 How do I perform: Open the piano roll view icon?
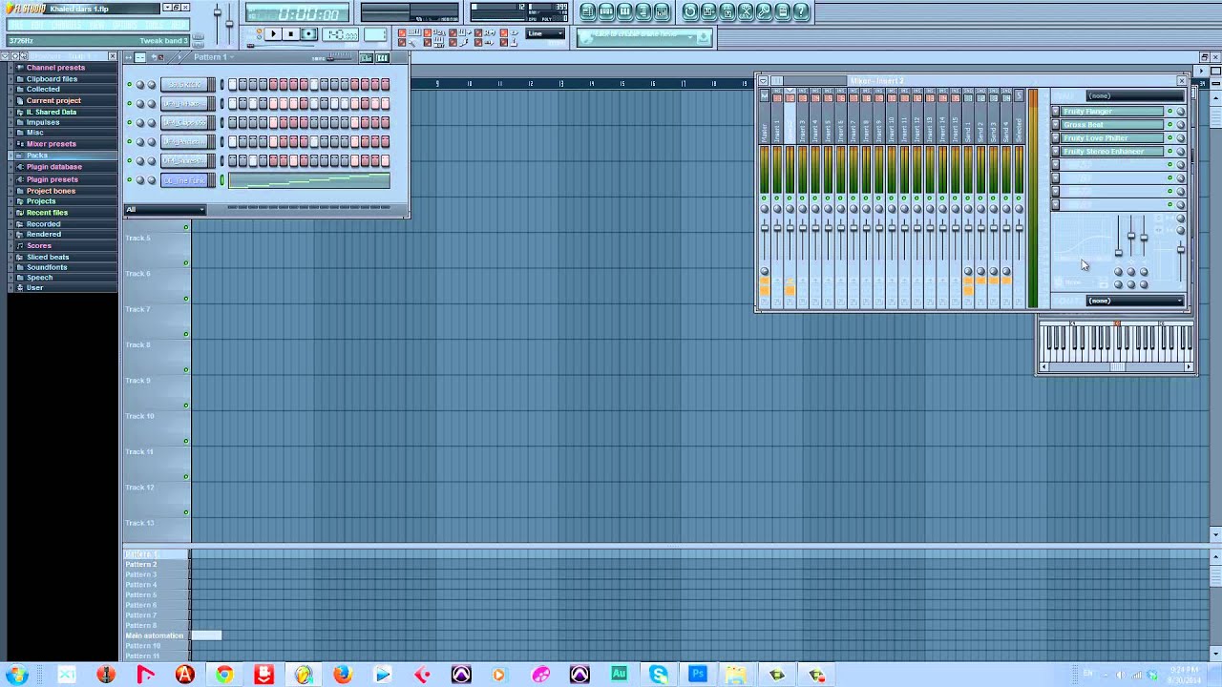click(624, 11)
